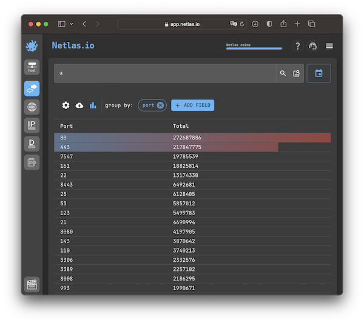
Task: Open the IP WHOIS sidebar icon
Action: 32,125
